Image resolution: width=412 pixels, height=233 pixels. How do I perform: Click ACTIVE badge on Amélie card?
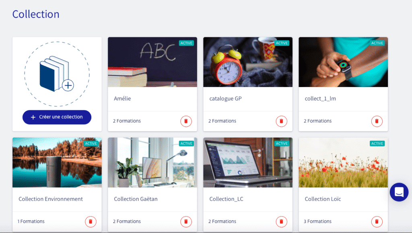coord(186,43)
